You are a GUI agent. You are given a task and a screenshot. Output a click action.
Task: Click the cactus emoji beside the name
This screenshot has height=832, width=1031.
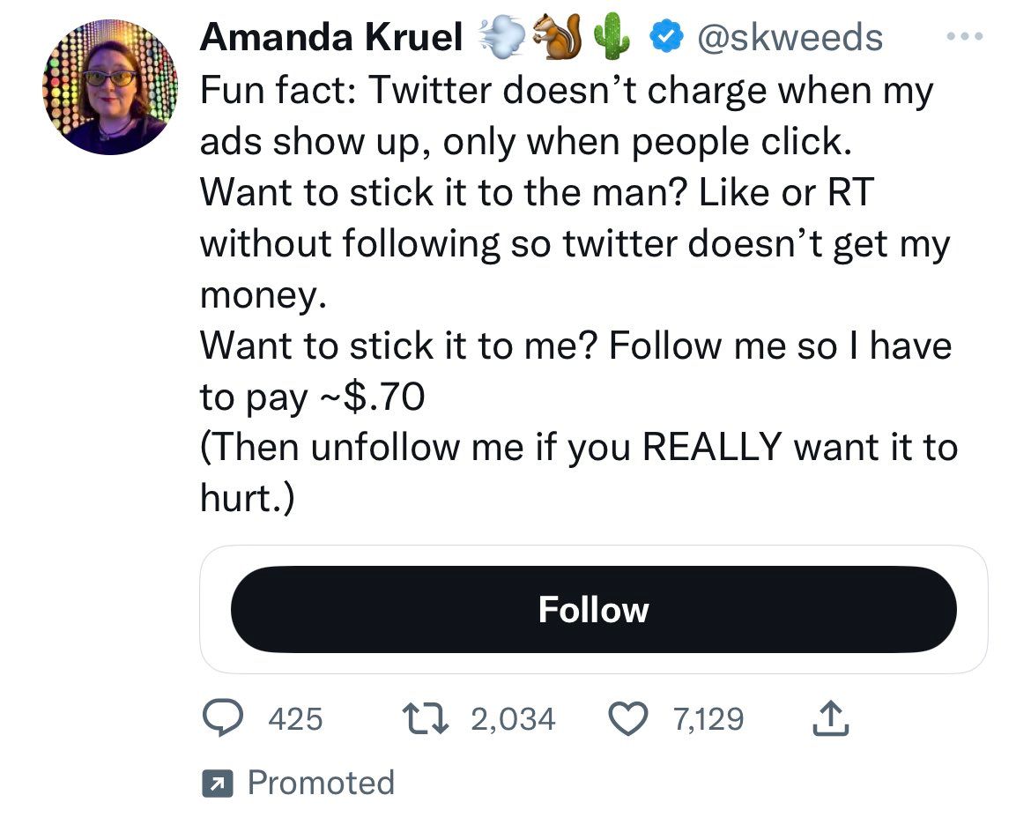[x=612, y=37]
